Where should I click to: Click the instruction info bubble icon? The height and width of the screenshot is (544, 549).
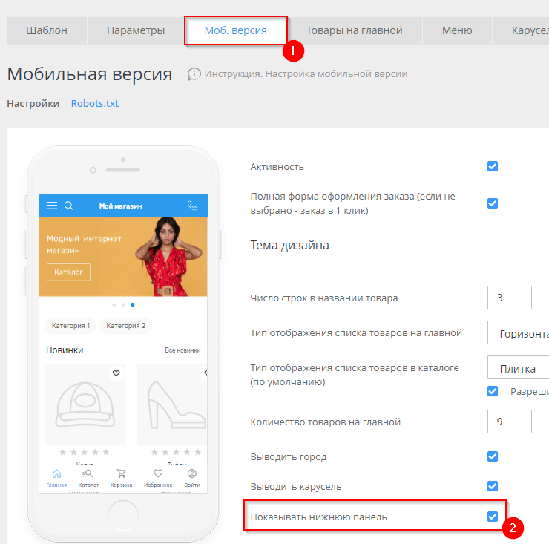point(194,74)
